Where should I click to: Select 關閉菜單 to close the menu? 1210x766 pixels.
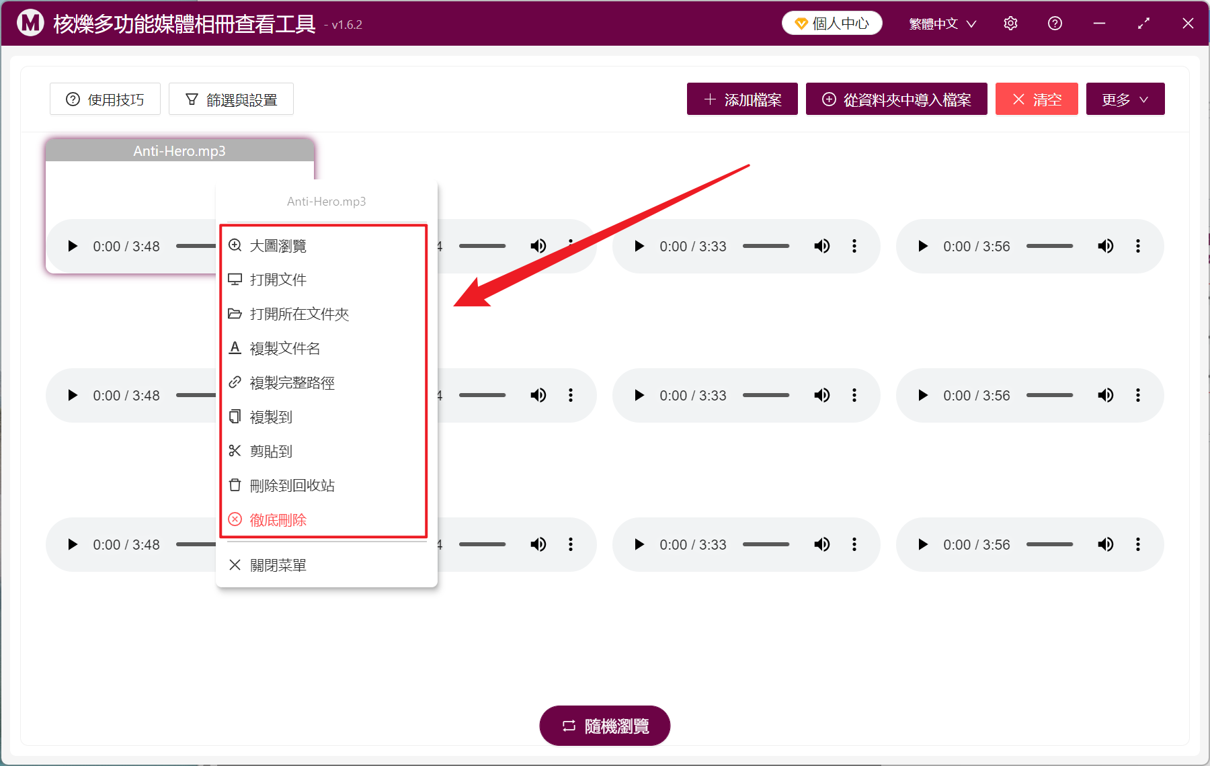point(277,564)
